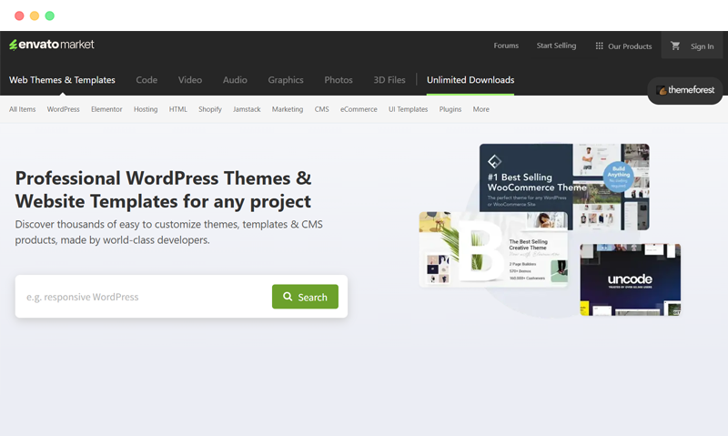The width and height of the screenshot is (728, 436).
Task: Open the Plugins submenu
Action: pyautogui.click(x=450, y=109)
